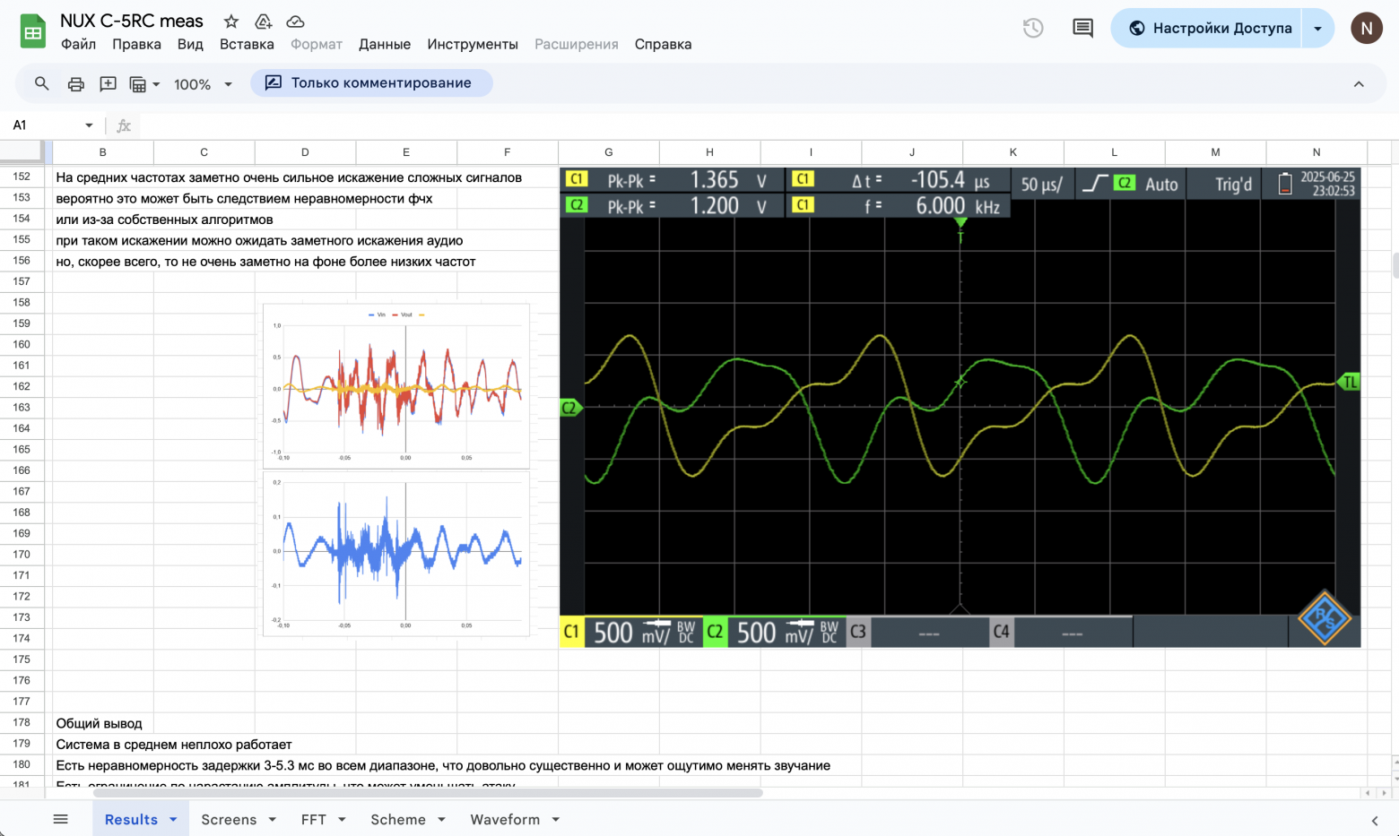
Task: Switch to the FFT sheet tab
Action: coord(313,820)
